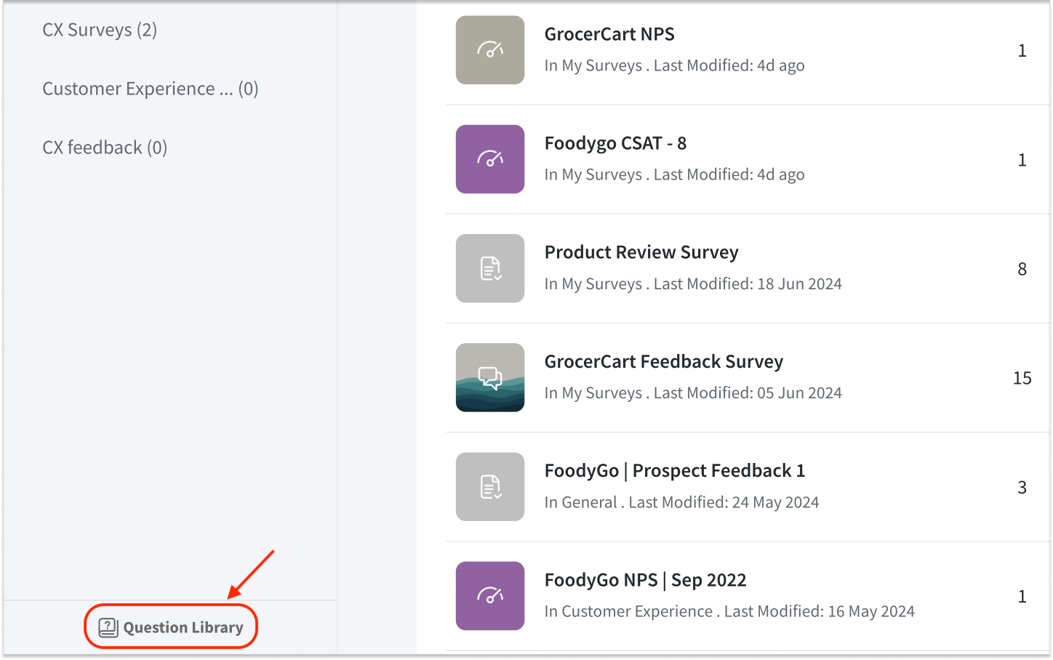Click the Product Review Survey document icon

[x=490, y=268]
